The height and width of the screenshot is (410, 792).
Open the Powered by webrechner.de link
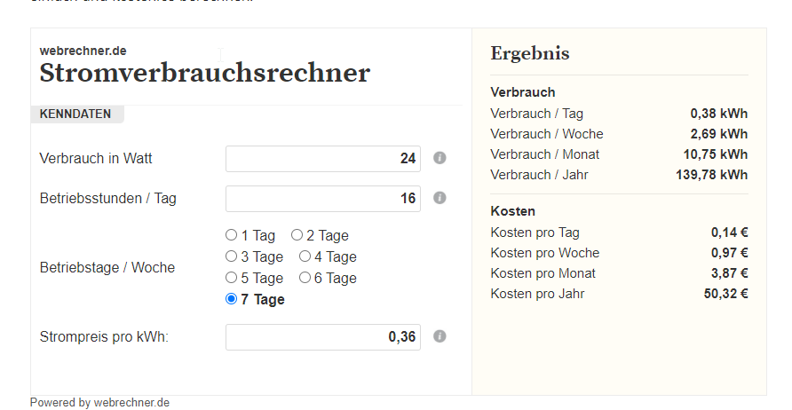point(99,402)
